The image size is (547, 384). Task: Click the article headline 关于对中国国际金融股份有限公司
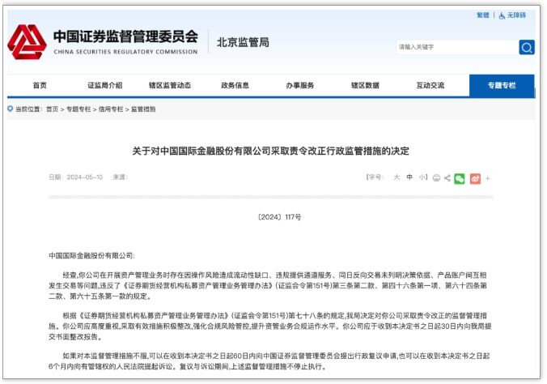tap(270, 151)
